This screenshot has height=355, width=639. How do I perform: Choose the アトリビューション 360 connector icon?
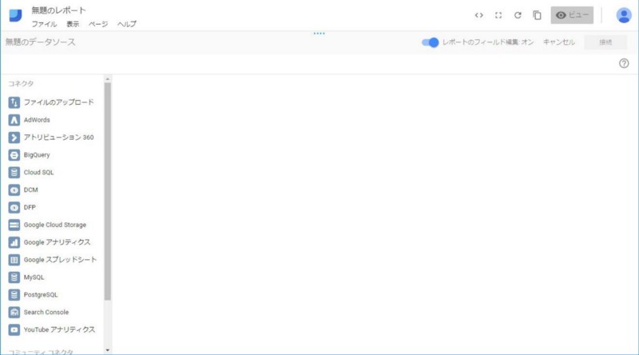click(14, 138)
